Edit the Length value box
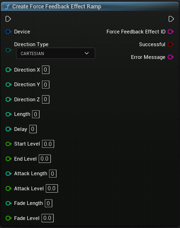180x228 pixels. (36, 114)
